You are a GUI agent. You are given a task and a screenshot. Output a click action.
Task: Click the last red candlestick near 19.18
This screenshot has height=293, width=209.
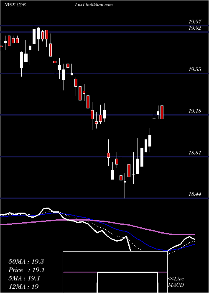162,113
